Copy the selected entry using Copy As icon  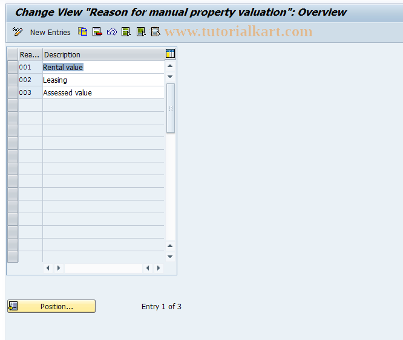pos(83,32)
